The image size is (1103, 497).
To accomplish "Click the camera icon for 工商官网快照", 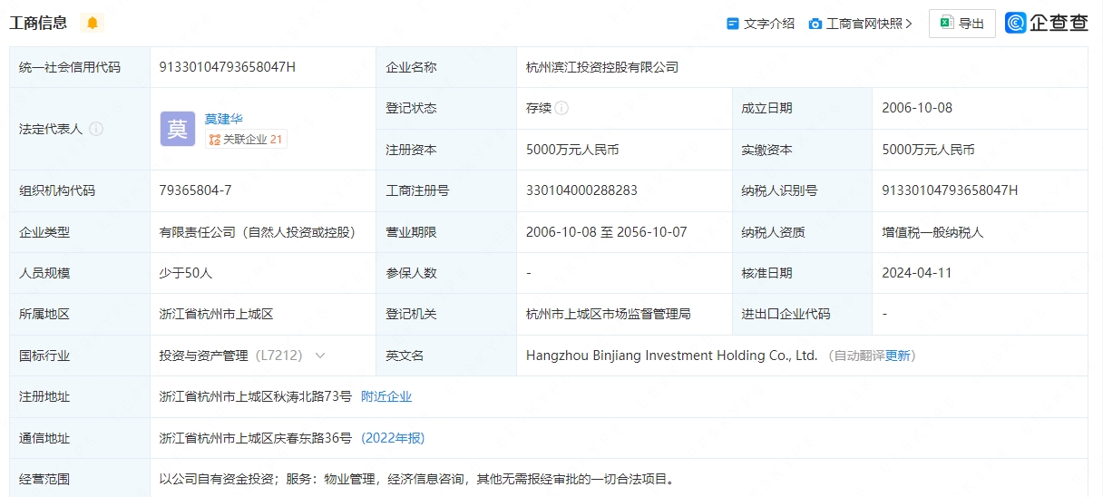I will (815, 24).
